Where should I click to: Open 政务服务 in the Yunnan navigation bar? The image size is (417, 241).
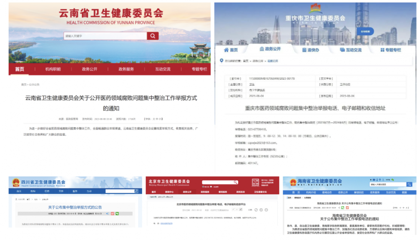126,69
